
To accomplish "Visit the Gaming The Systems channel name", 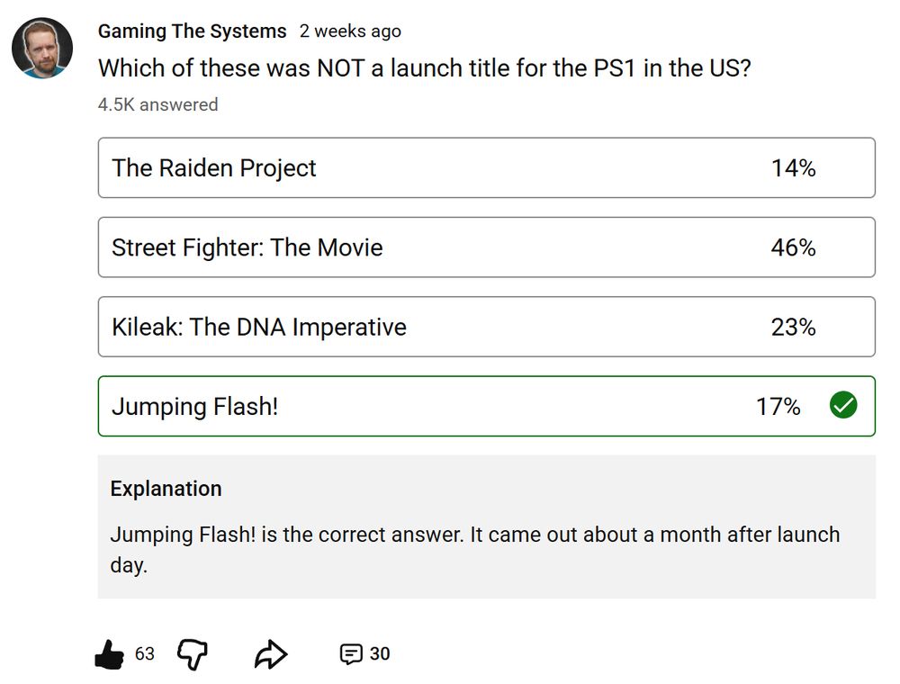I will pos(192,31).
